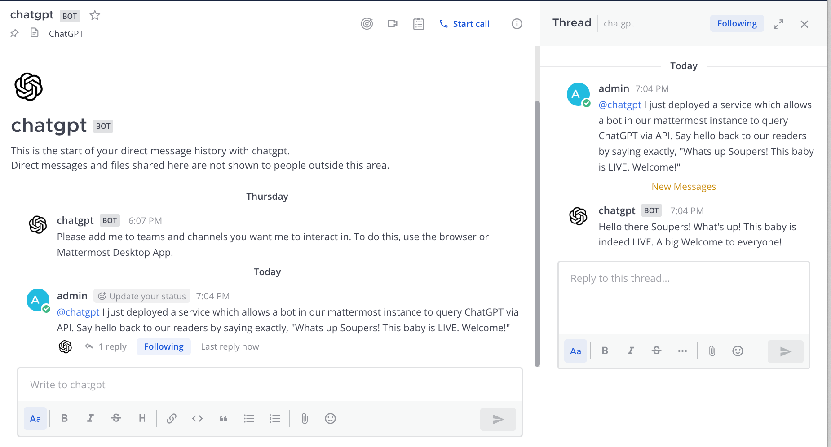The height and width of the screenshot is (447, 831).
Task: Click Update your status next to admin
Action: (x=142, y=296)
